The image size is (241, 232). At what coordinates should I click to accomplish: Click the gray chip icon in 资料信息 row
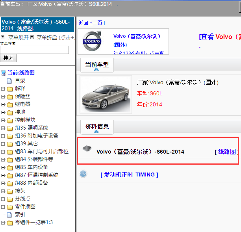87,148
